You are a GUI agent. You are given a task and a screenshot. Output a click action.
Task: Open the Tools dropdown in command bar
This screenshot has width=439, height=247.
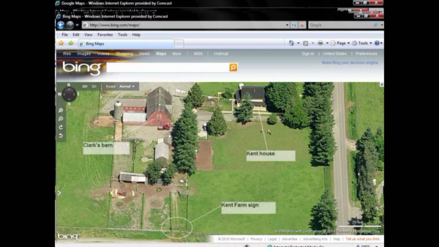coord(362,43)
